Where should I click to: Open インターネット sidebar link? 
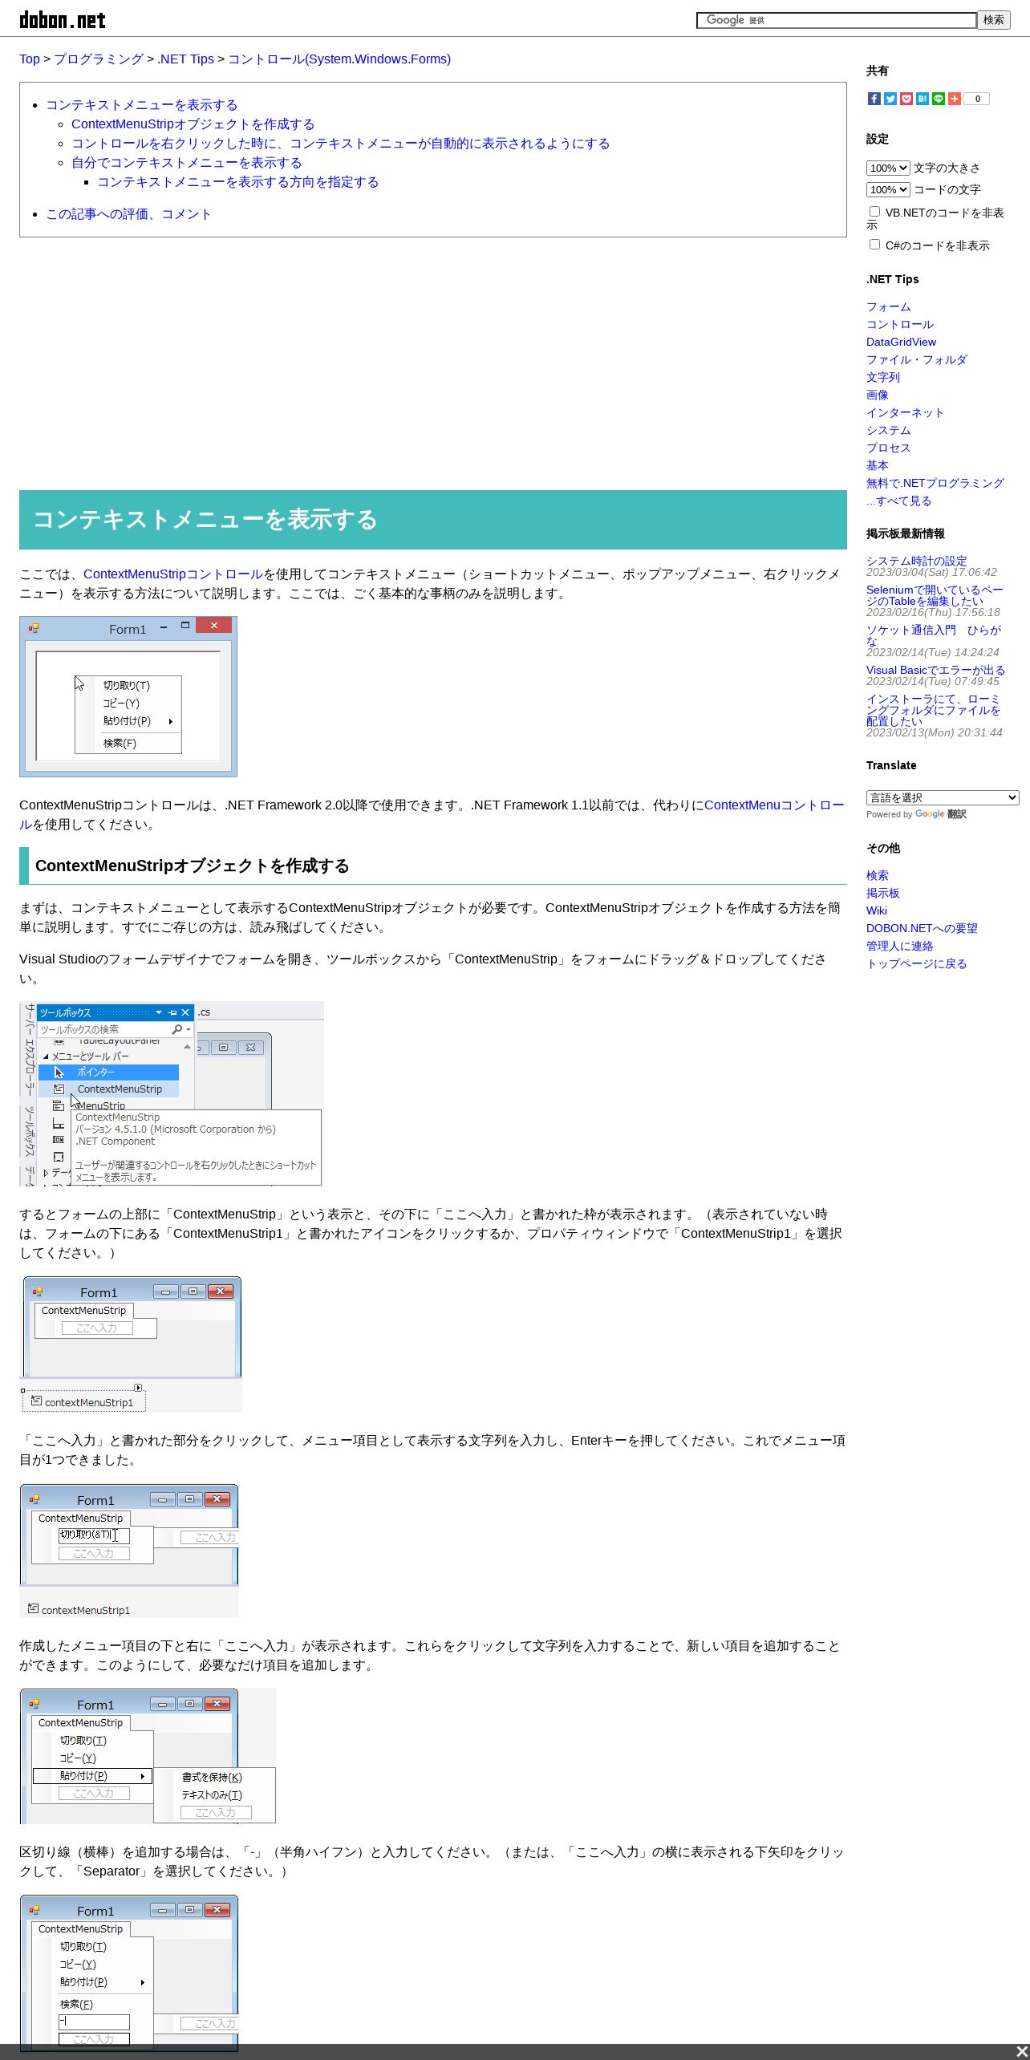[905, 412]
